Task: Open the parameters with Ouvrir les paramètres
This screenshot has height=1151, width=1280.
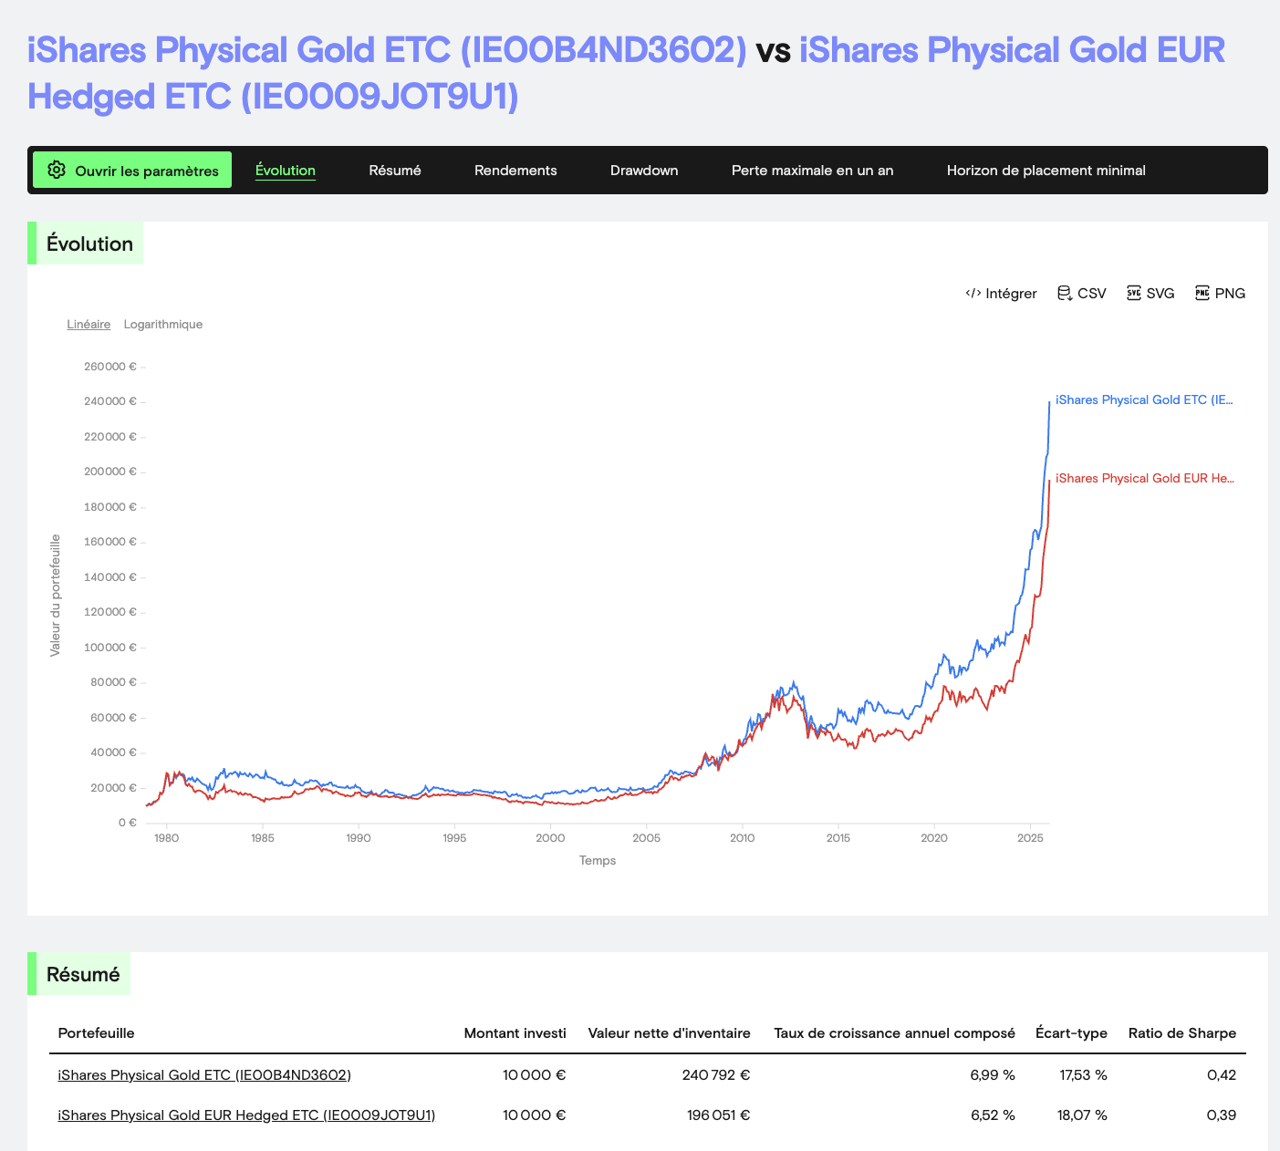Action: click(132, 170)
